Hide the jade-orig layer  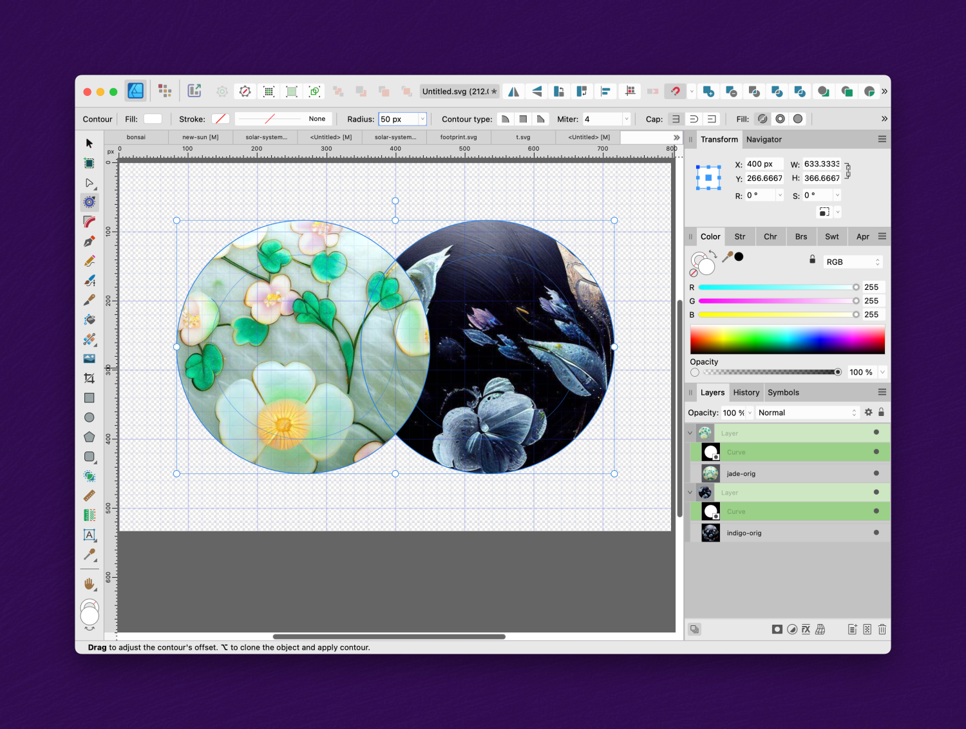(x=876, y=473)
